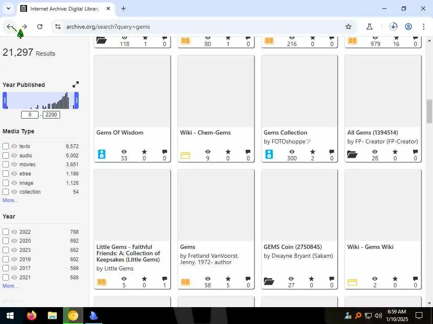Click views eye icon on All Gems card
This screenshot has width=433, height=324.
coord(375,152)
